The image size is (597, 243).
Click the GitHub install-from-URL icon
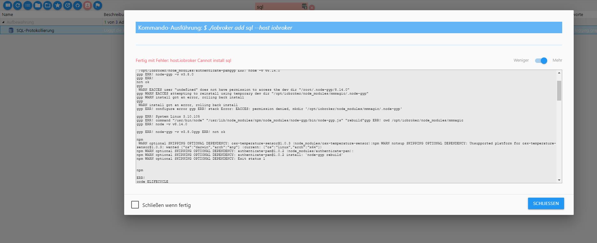pos(78,5)
